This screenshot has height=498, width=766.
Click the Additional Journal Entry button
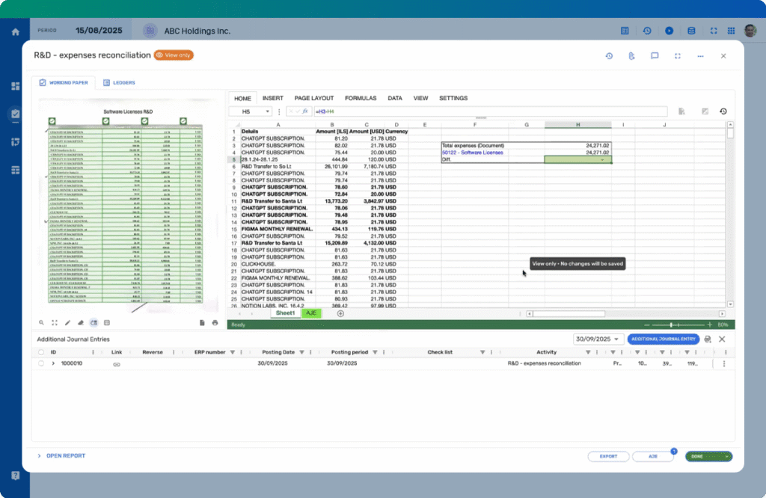point(664,339)
